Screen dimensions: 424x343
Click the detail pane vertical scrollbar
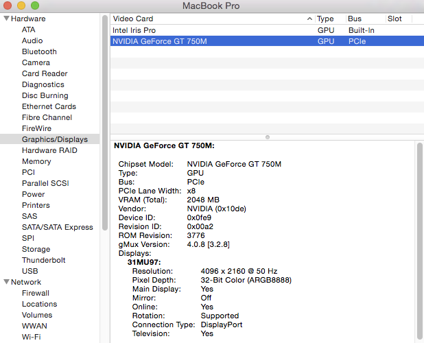(x=420, y=242)
